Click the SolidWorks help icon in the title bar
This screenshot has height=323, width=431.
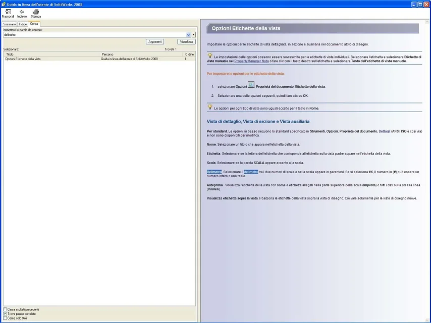[x=4, y=4]
